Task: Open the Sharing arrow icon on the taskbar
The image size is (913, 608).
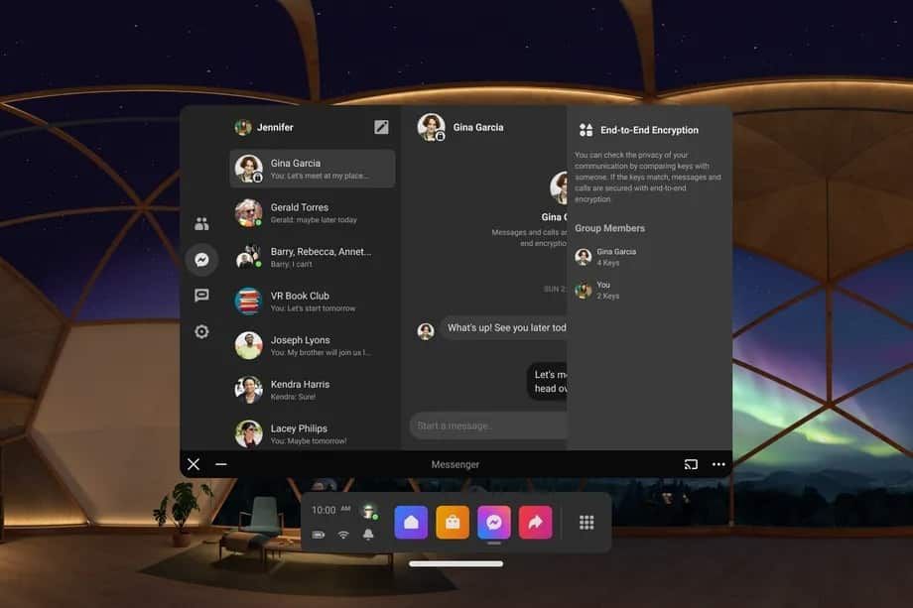Action: (535, 521)
